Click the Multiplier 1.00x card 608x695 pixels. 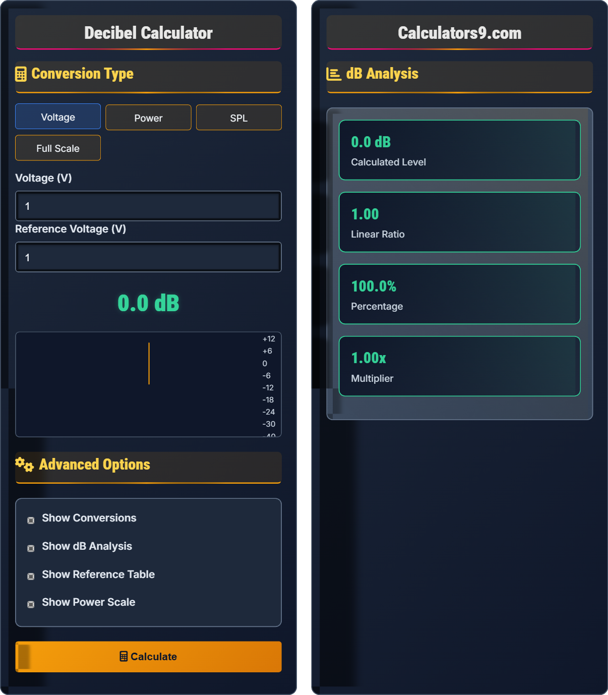tap(460, 366)
